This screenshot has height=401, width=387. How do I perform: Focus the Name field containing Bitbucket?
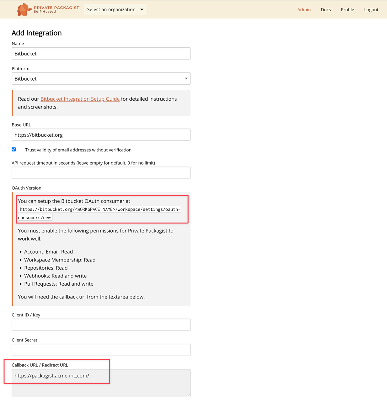click(101, 54)
